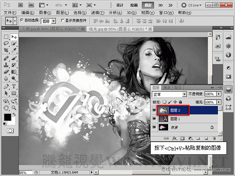This screenshot has height=176, width=235.
Task: Enable 显示变换控件 checkbox
Action: click(63, 20)
